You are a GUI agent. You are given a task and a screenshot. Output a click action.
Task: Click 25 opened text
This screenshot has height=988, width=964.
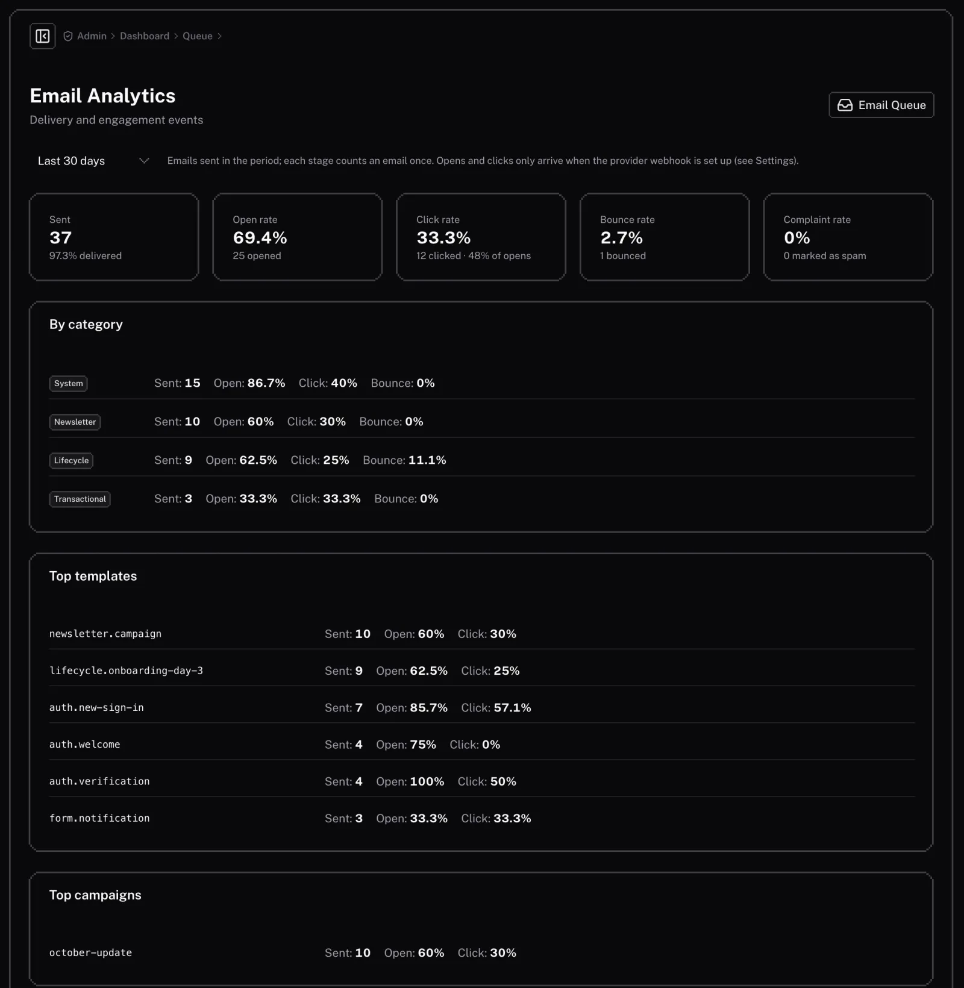coord(257,256)
